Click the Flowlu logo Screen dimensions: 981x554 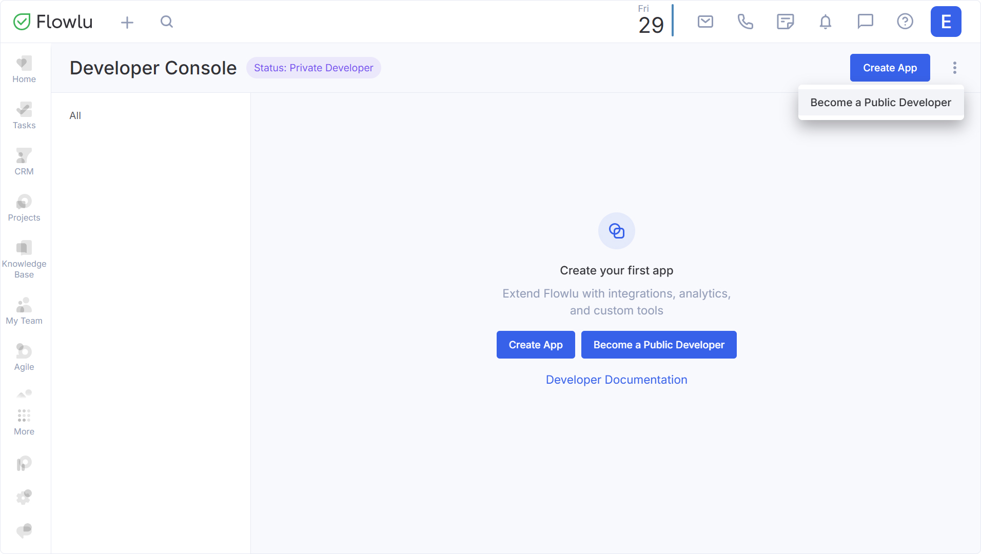(53, 22)
